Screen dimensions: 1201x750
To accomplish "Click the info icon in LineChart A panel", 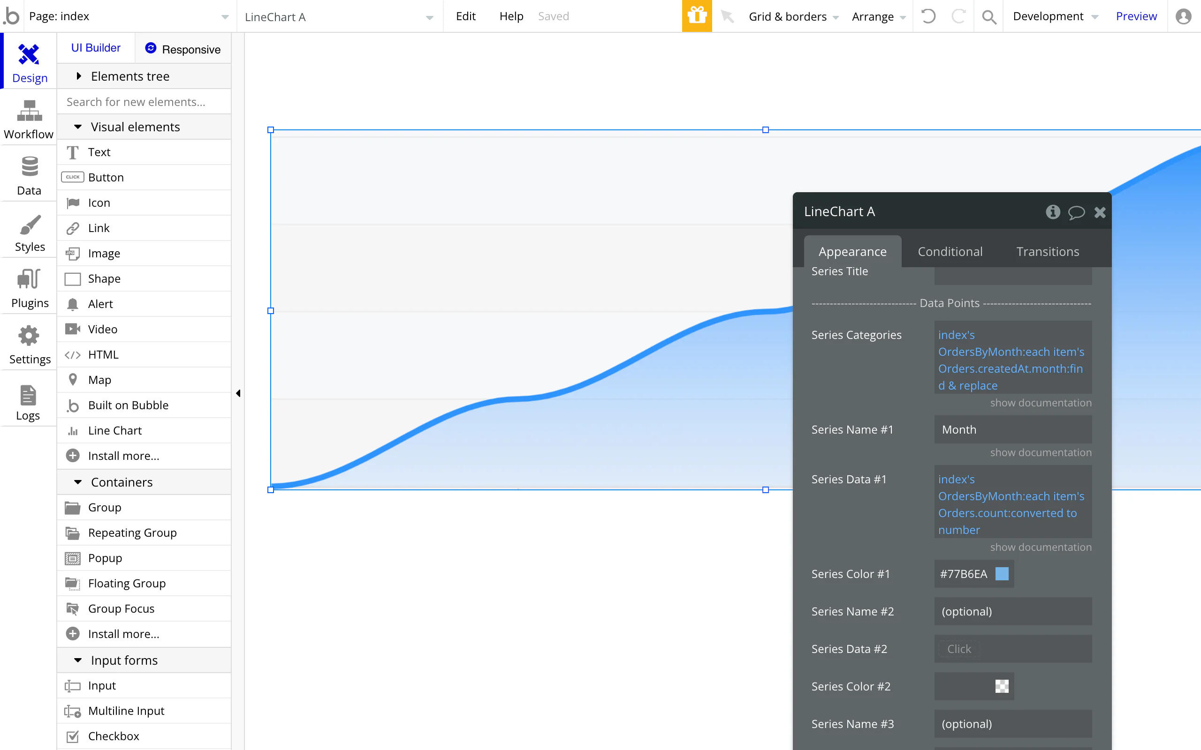I will tap(1053, 212).
